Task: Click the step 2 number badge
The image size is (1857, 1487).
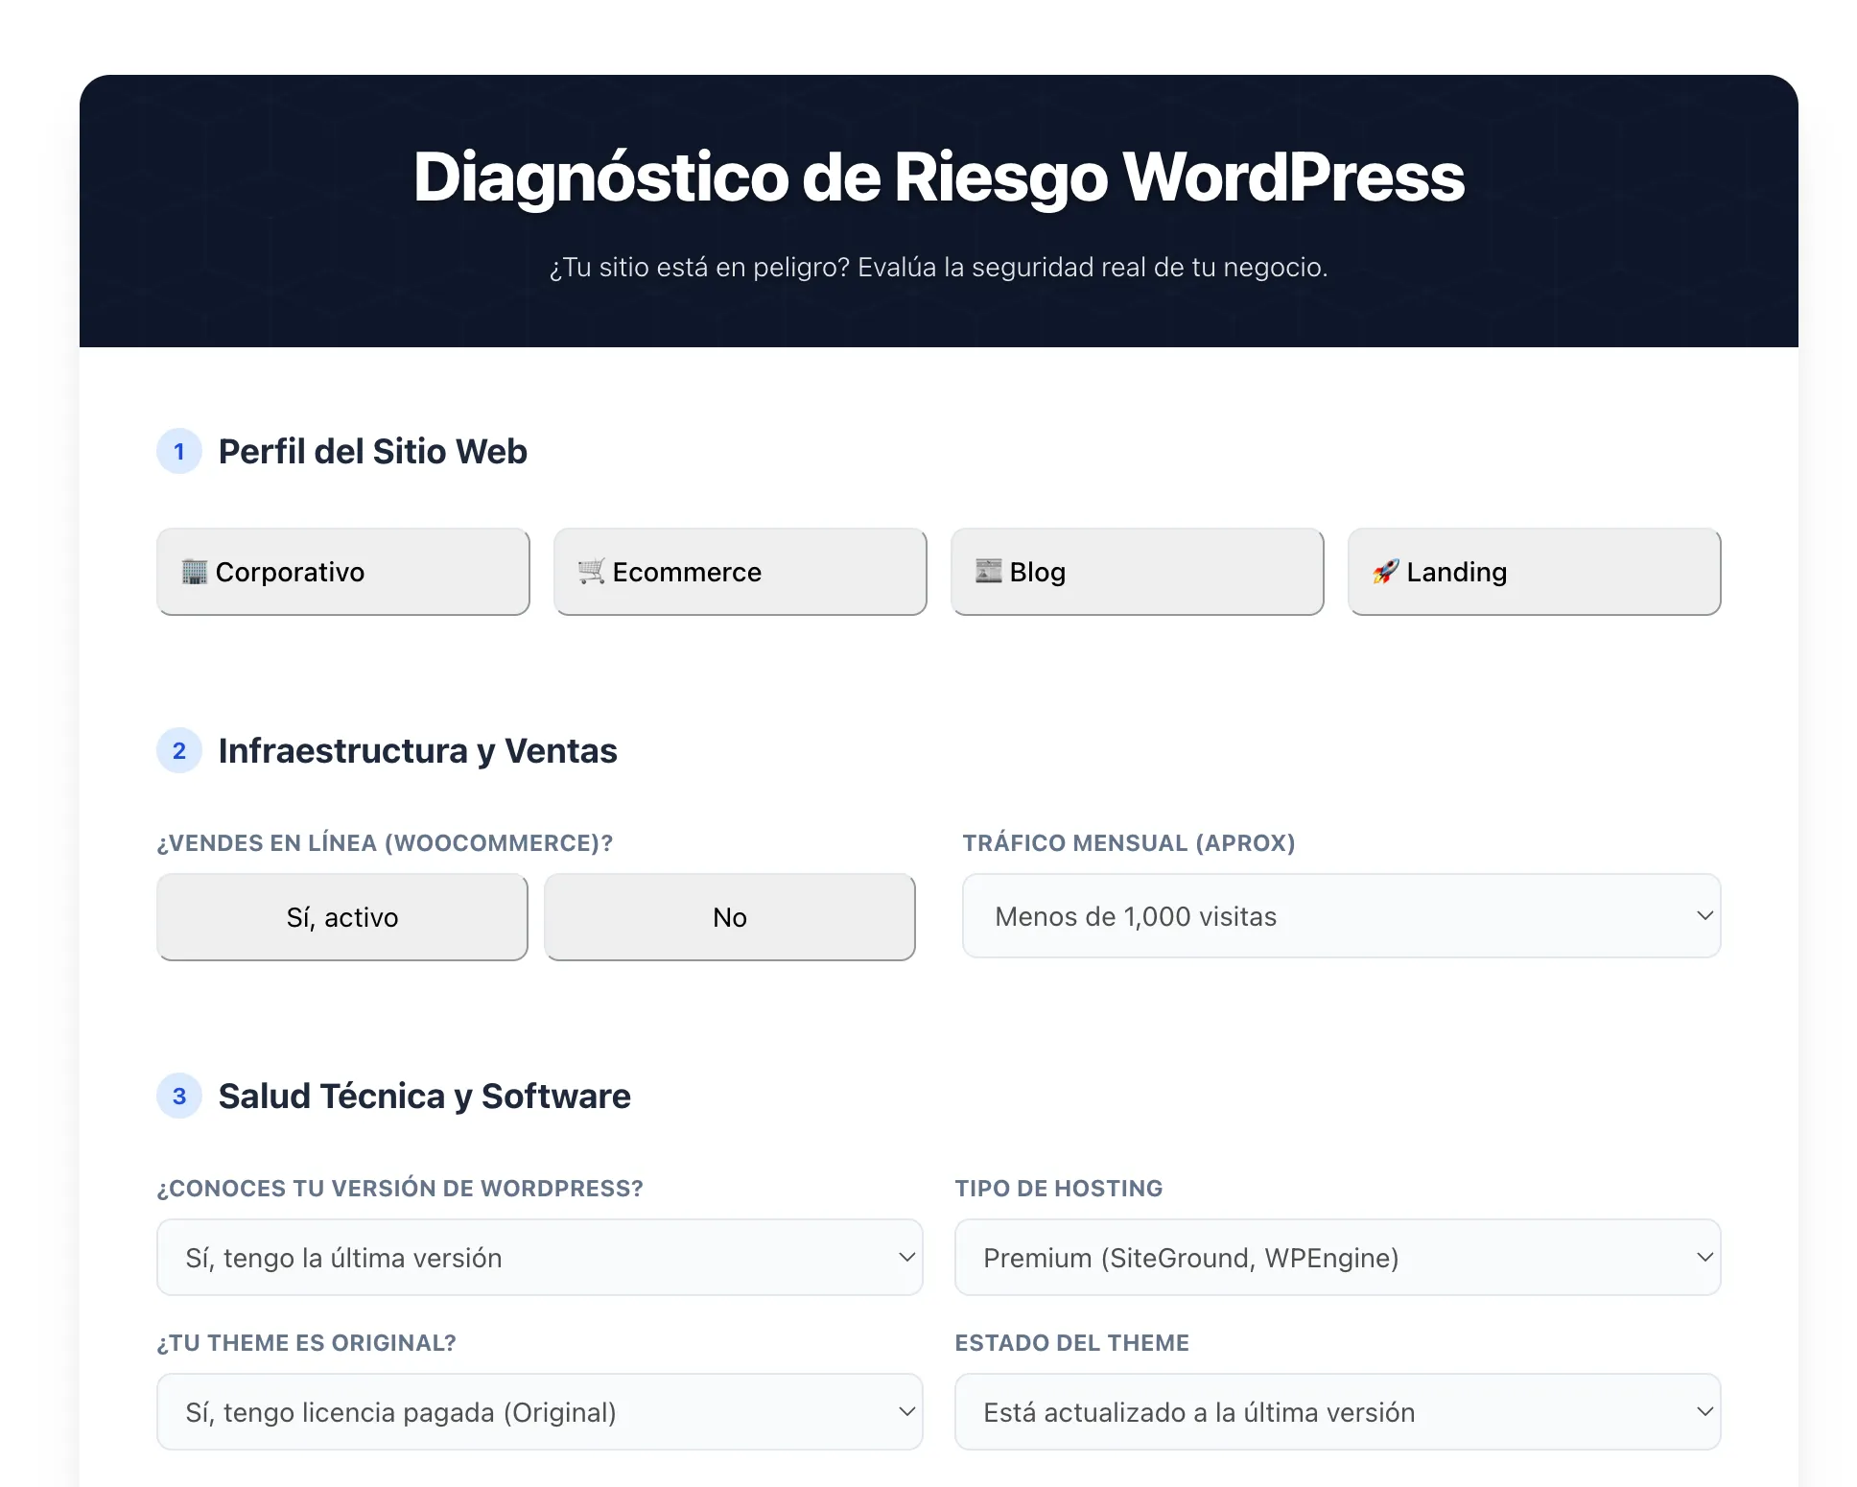Action: click(x=179, y=751)
